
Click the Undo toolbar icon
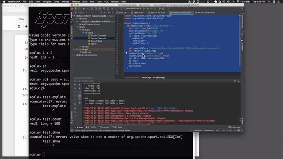[84, 9]
